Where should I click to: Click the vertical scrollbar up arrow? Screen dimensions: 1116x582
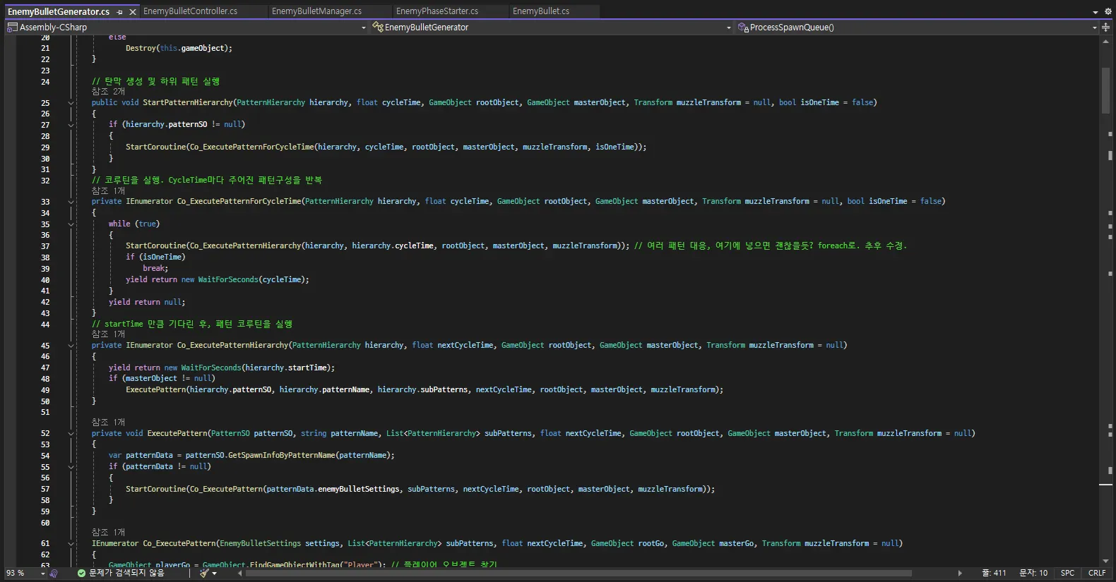[1105, 42]
